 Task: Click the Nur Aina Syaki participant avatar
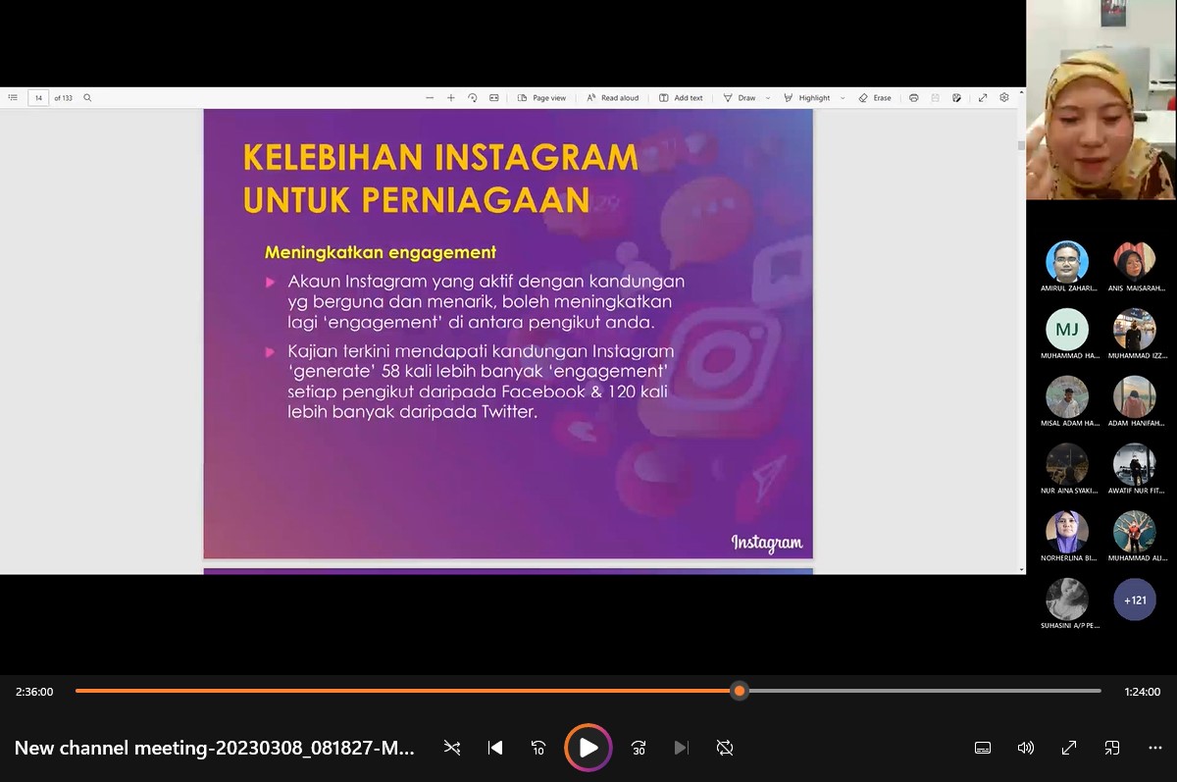pyautogui.click(x=1067, y=465)
